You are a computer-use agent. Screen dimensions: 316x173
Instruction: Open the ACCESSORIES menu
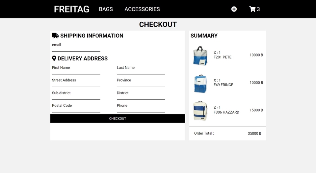coord(142,9)
